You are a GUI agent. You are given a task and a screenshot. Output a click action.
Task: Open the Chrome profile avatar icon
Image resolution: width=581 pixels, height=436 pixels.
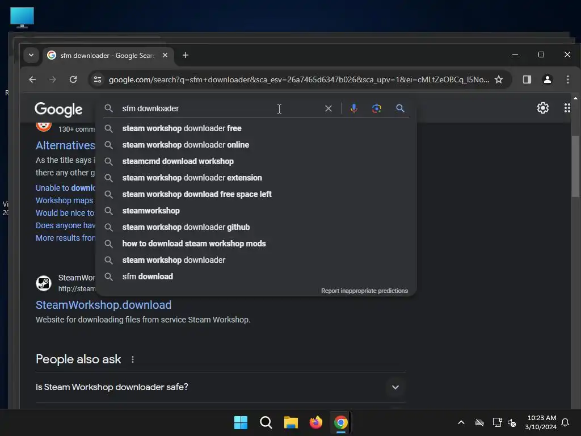(548, 79)
